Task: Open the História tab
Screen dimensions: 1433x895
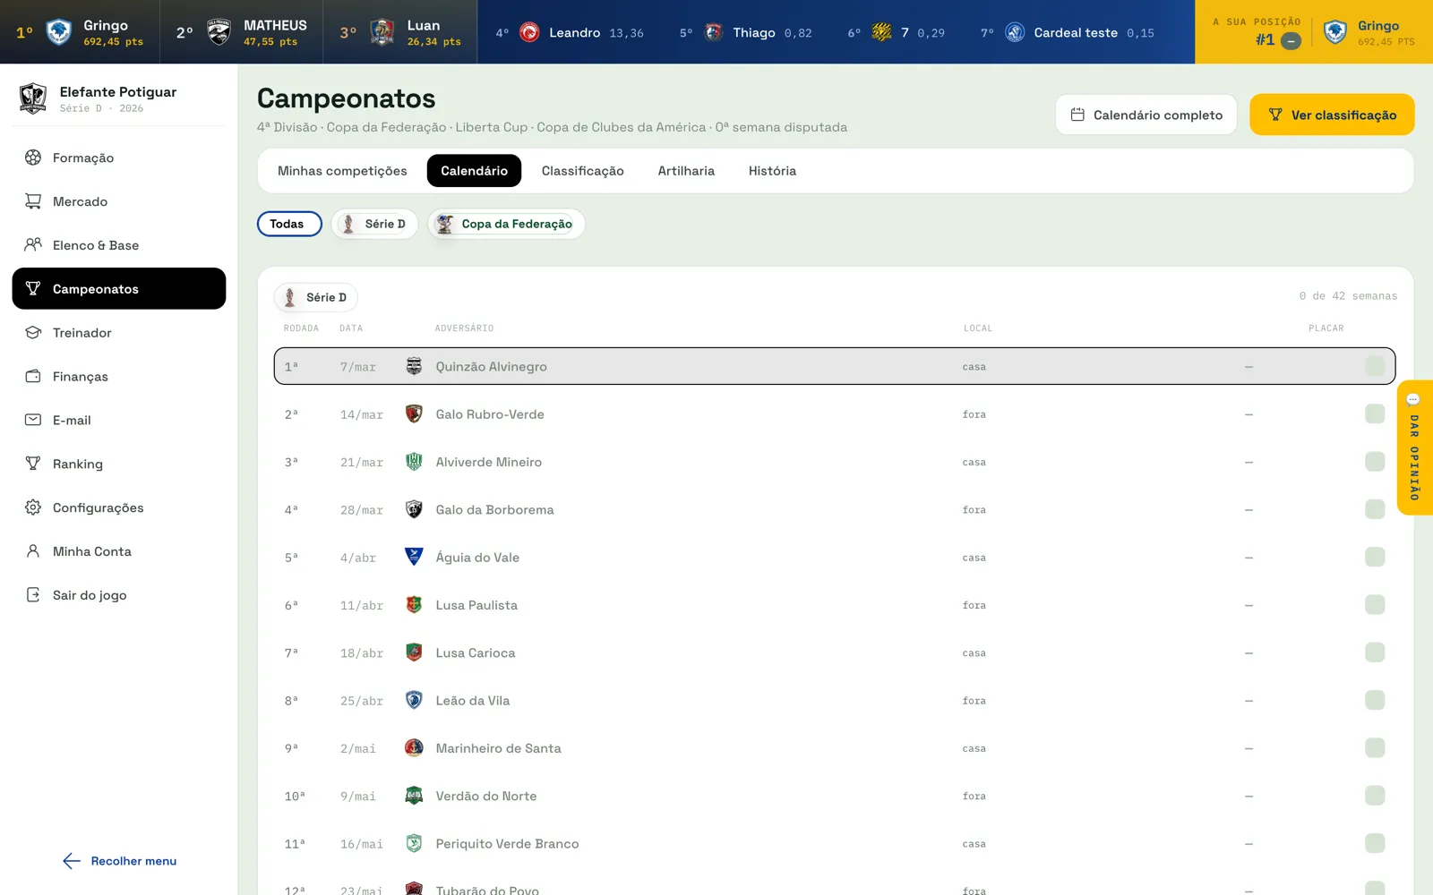Action: [x=772, y=171]
